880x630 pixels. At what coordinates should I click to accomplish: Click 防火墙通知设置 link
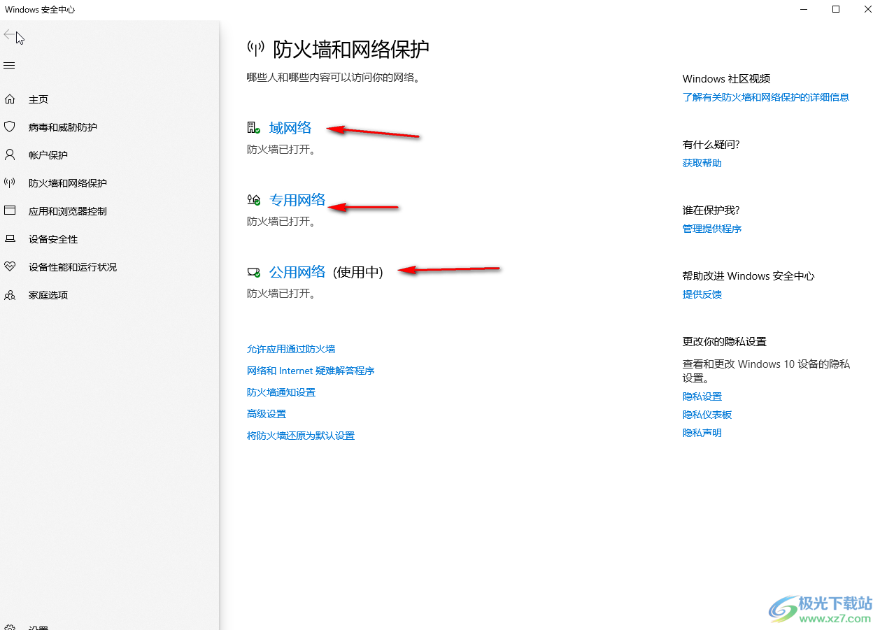point(281,392)
